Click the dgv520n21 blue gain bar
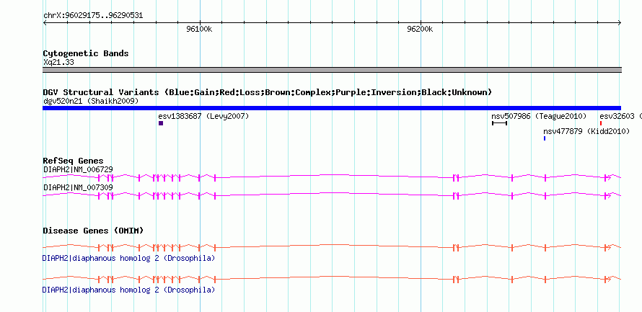The height and width of the screenshot is (312, 642). [x=332, y=108]
